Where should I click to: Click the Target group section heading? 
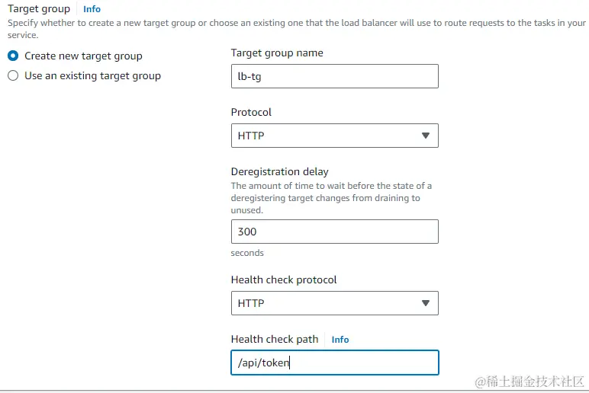pyautogui.click(x=39, y=8)
